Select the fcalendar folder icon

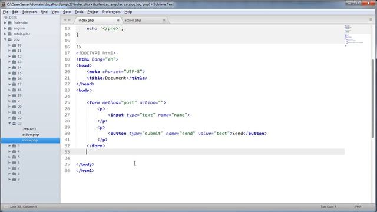(10, 23)
